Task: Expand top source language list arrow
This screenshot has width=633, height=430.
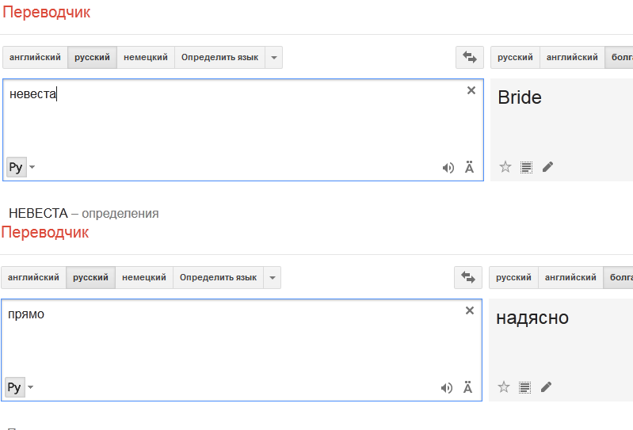Action: coord(273,57)
